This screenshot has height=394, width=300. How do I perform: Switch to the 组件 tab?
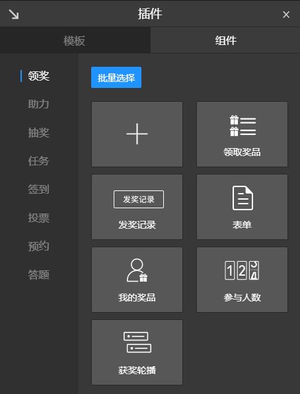pyautogui.click(x=225, y=40)
